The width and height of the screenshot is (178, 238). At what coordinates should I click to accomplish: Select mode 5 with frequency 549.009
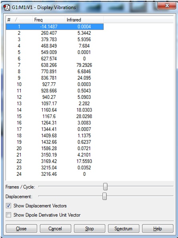(55, 52)
